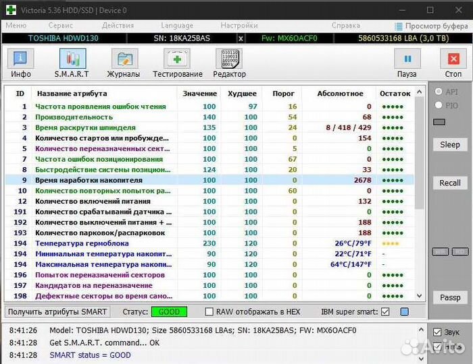Select Время наработки накопителя row
This screenshot has width=473, height=364.
[x=209, y=180]
